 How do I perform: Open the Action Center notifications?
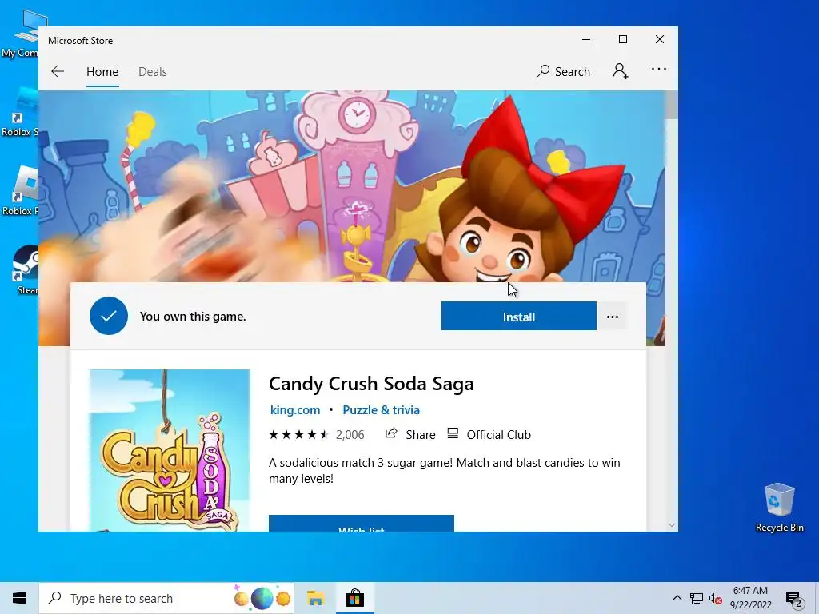click(793, 599)
